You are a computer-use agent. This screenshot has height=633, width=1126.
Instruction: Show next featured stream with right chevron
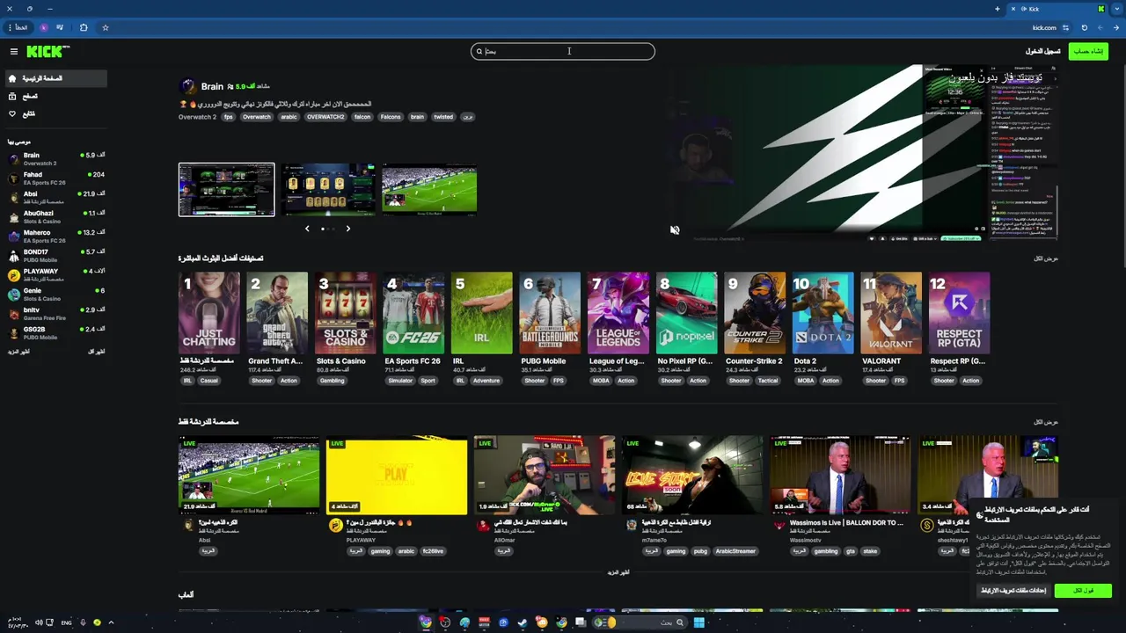point(347,229)
